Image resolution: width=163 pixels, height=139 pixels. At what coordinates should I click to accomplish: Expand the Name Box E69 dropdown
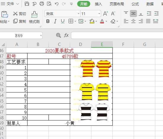tap(41, 36)
